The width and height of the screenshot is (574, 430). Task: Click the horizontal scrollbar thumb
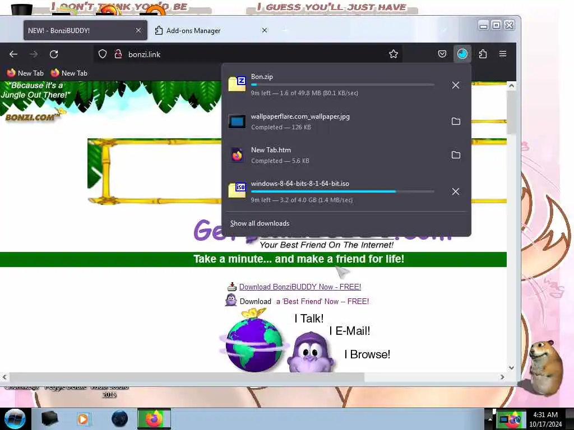click(x=187, y=377)
